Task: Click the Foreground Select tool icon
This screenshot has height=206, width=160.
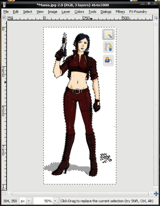Action: [108, 60]
